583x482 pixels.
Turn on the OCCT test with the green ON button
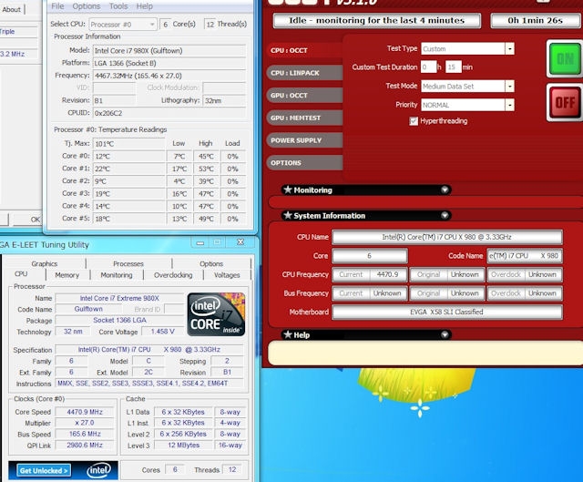click(565, 58)
